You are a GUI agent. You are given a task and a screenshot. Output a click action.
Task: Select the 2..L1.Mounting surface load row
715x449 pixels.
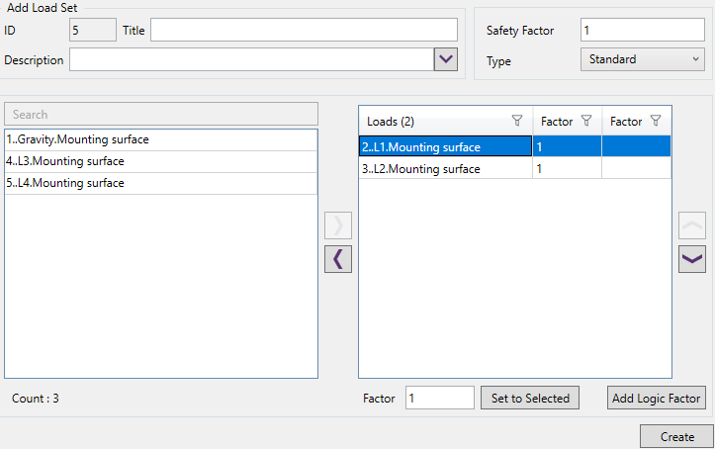point(445,147)
